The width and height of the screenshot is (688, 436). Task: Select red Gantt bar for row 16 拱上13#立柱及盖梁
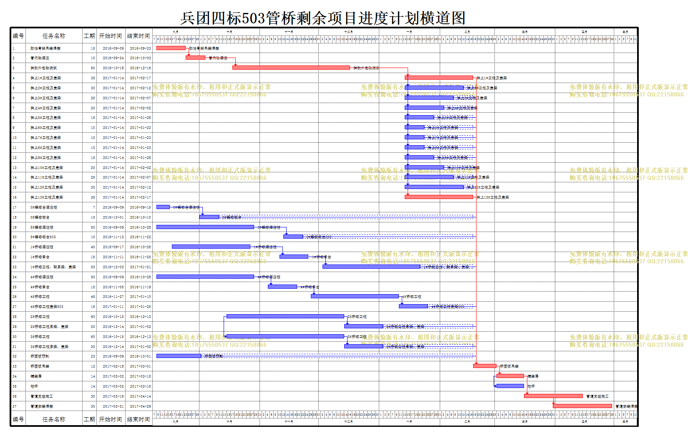[x=439, y=197]
